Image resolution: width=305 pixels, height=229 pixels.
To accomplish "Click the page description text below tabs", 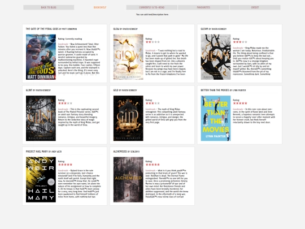I will tap(152, 15).
